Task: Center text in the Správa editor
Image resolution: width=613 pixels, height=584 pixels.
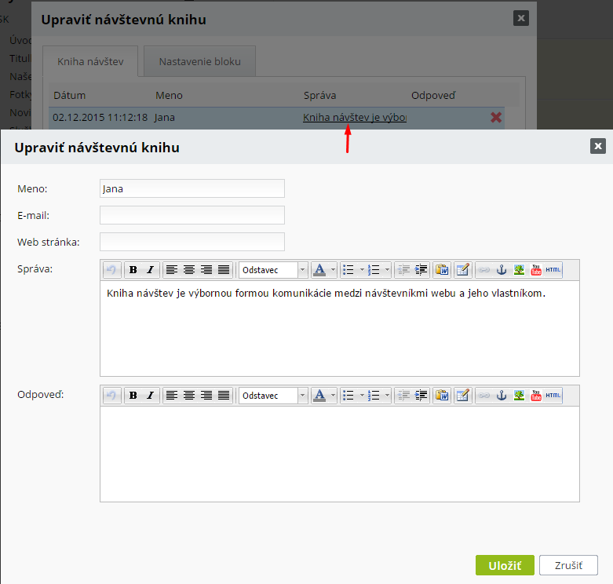Action: 189,270
